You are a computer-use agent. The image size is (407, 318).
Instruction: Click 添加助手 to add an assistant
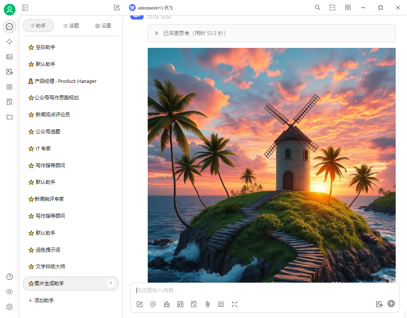coord(41,300)
